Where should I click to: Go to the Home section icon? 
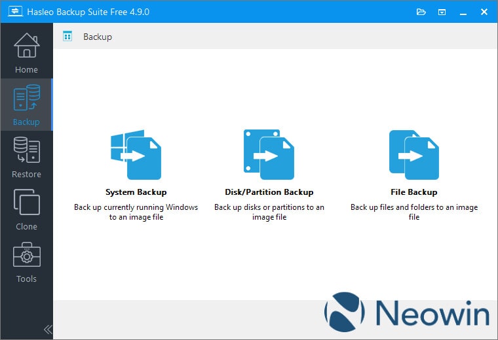tap(27, 45)
